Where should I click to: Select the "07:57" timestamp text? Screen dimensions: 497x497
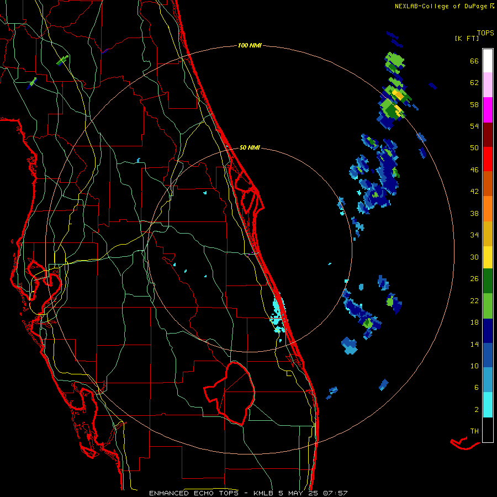335,493
